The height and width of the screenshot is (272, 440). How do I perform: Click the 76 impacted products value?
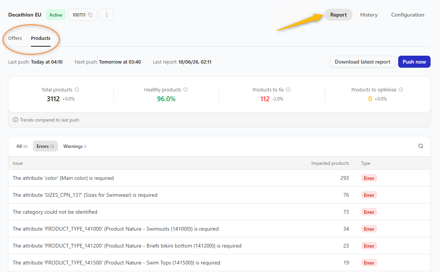pos(346,195)
